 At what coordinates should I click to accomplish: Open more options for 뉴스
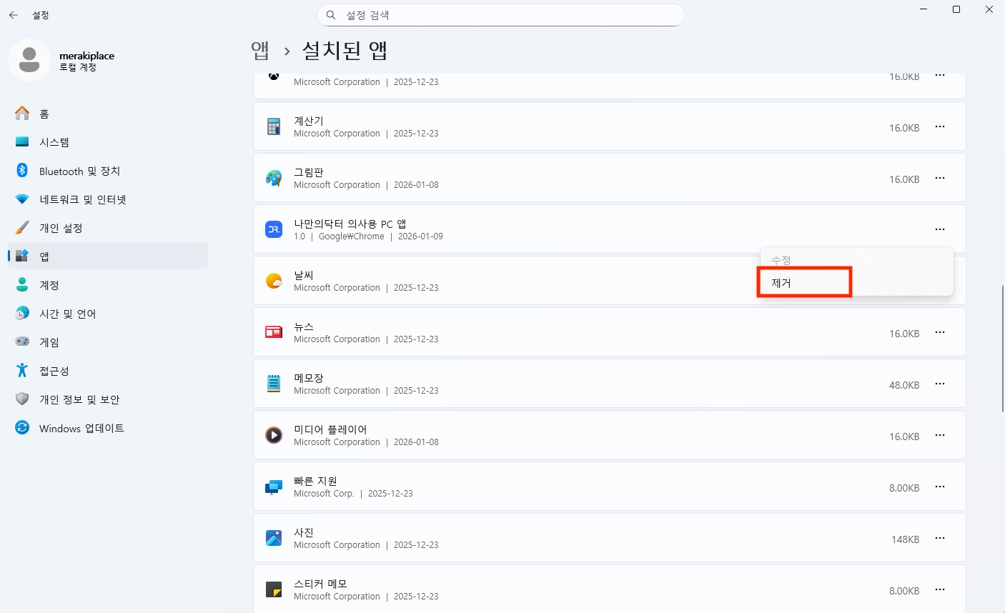tap(940, 332)
